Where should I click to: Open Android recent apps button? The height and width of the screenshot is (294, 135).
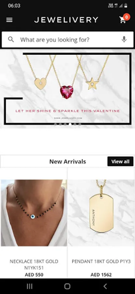[x=30, y=286]
